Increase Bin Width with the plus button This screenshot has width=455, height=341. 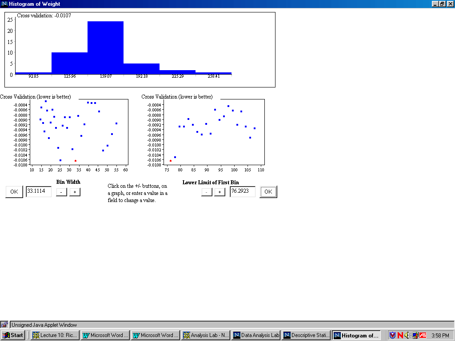tap(75, 192)
